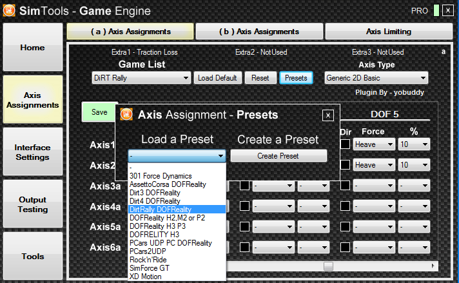Open Axis6a DOF 4 force dropdown

(x=273, y=248)
